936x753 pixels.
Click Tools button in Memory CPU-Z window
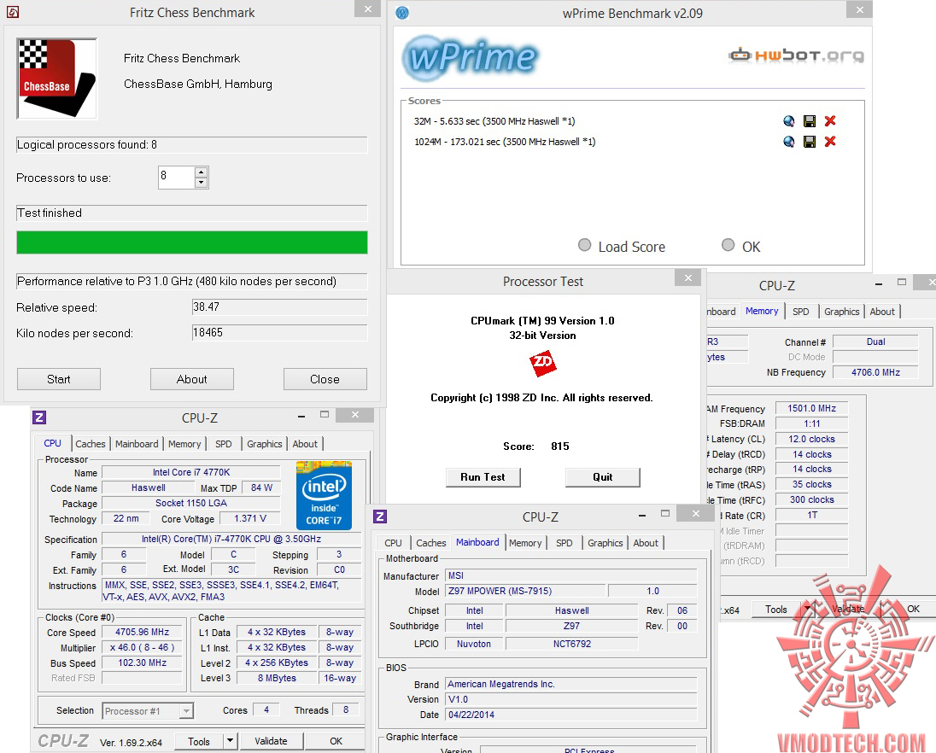pyautogui.click(x=776, y=609)
